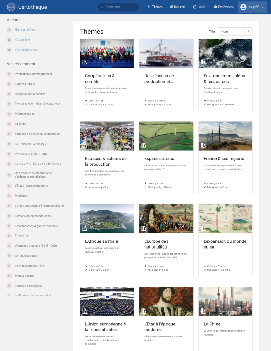Click the list view icon in Actions
The width and height of the screenshot is (271, 351).
tap(9, 40)
